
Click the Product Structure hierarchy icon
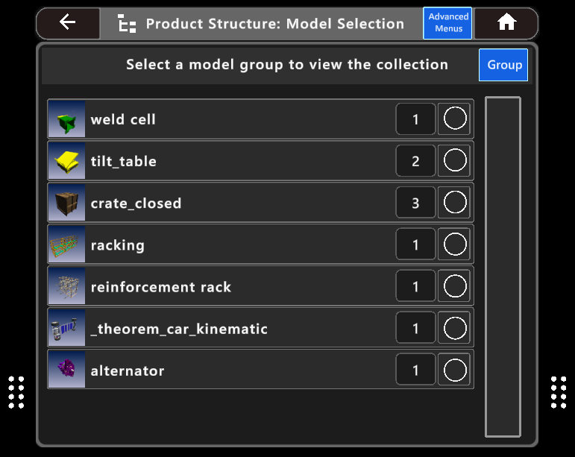[x=128, y=24]
